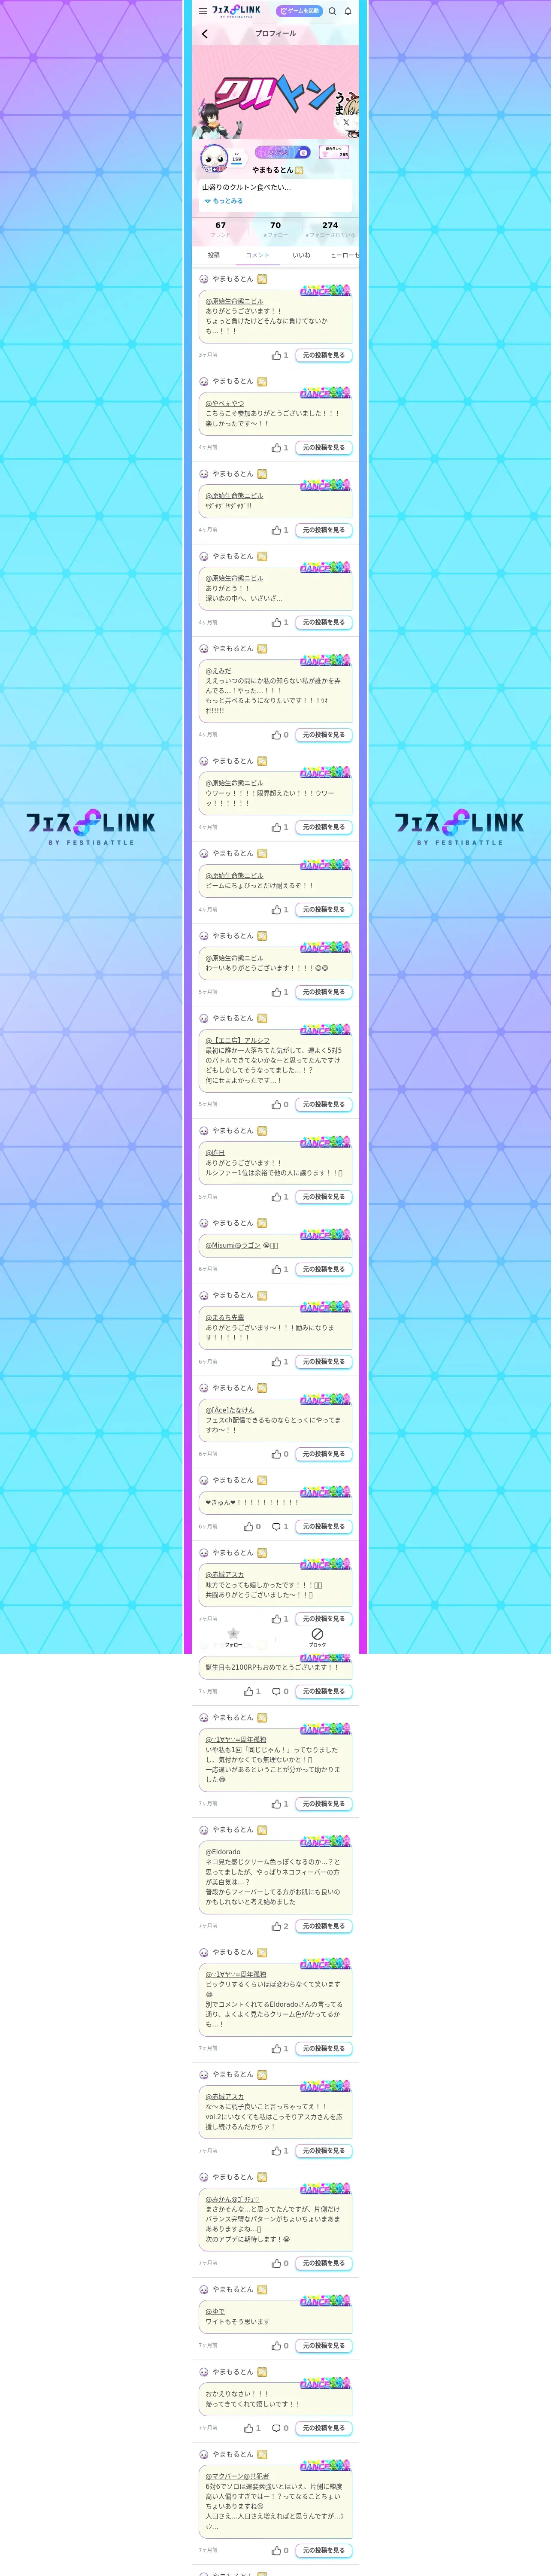Viewport: 551px width, 2576px height.
Task: Open the @えみだ mention link
Action: coord(218,671)
